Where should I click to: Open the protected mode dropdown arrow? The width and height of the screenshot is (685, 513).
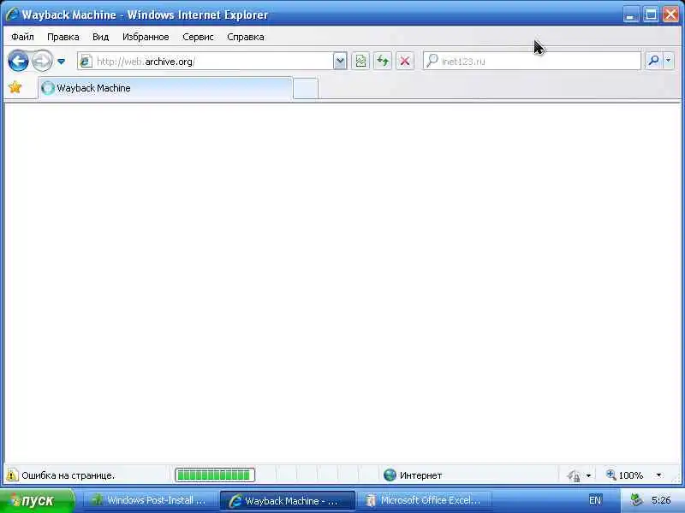pyautogui.click(x=588, y=475)
